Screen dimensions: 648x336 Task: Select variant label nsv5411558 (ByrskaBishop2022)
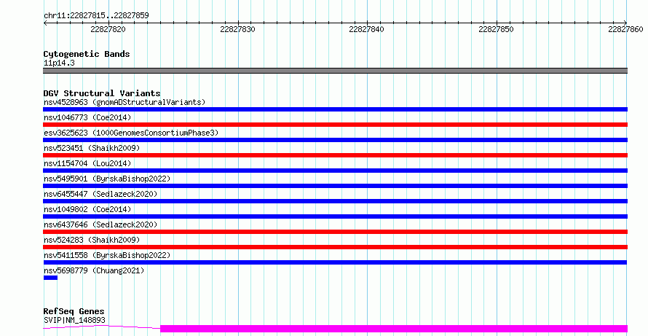(107, 255)
